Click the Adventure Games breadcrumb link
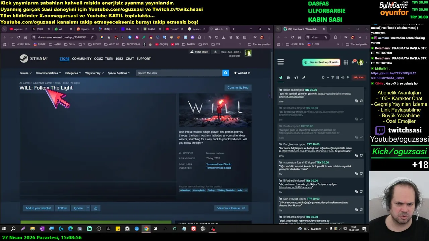This screenshot has height=241, width=429. click(43, 83)
